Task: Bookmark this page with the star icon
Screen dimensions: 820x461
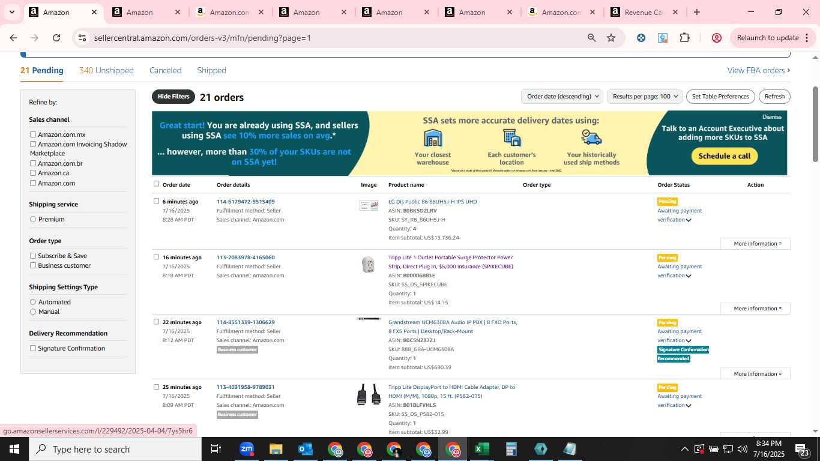Action: pos(611,38)
